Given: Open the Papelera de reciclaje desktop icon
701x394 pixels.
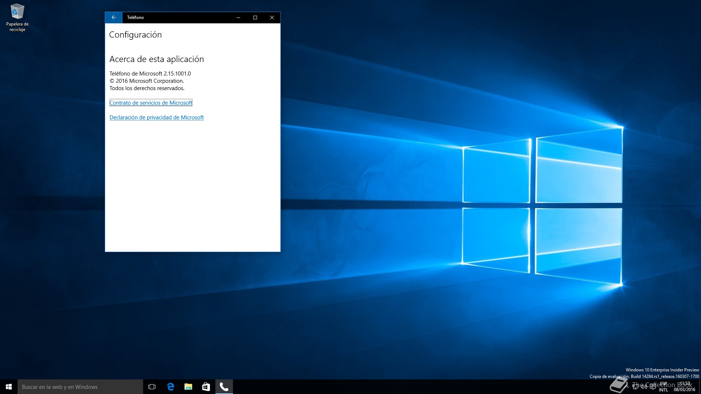Looking at the screenshot, I should point(17,18).
